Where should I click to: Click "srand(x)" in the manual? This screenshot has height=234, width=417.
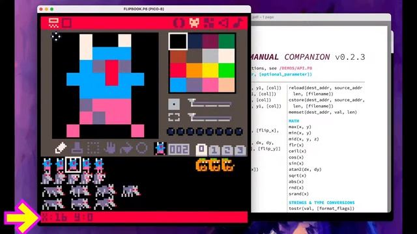(x=298, y=194)
